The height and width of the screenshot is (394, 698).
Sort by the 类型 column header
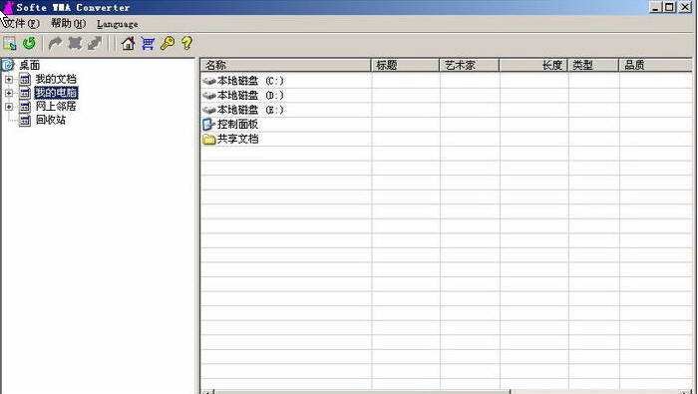click(x=593, y=65)
